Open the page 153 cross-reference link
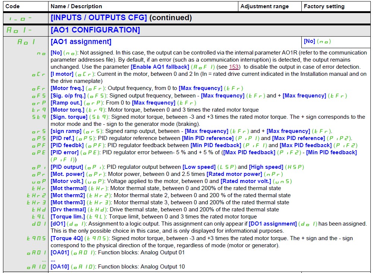Screen dimensions: 373x273 [x=233, y=67]
